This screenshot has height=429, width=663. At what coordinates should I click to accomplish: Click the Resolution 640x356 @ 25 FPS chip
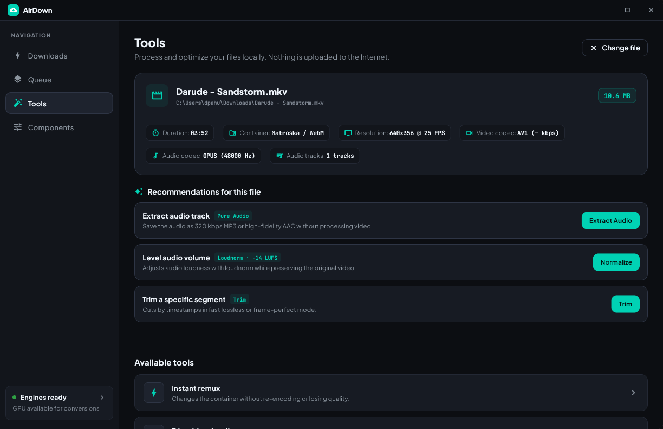[395, 133]
